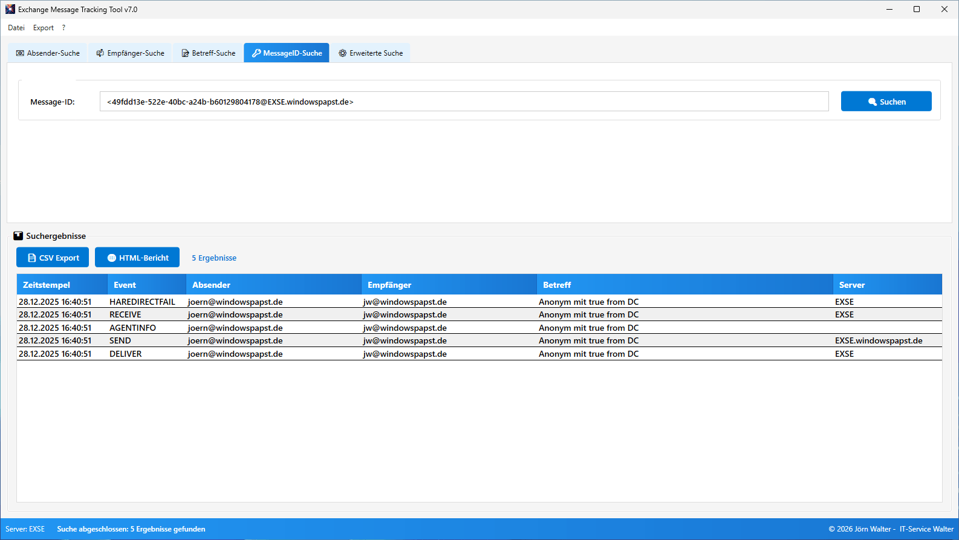Click into the Message-ID input field
Image resolution: width=959 pixels, height=540 pixels.
[464, 102]
